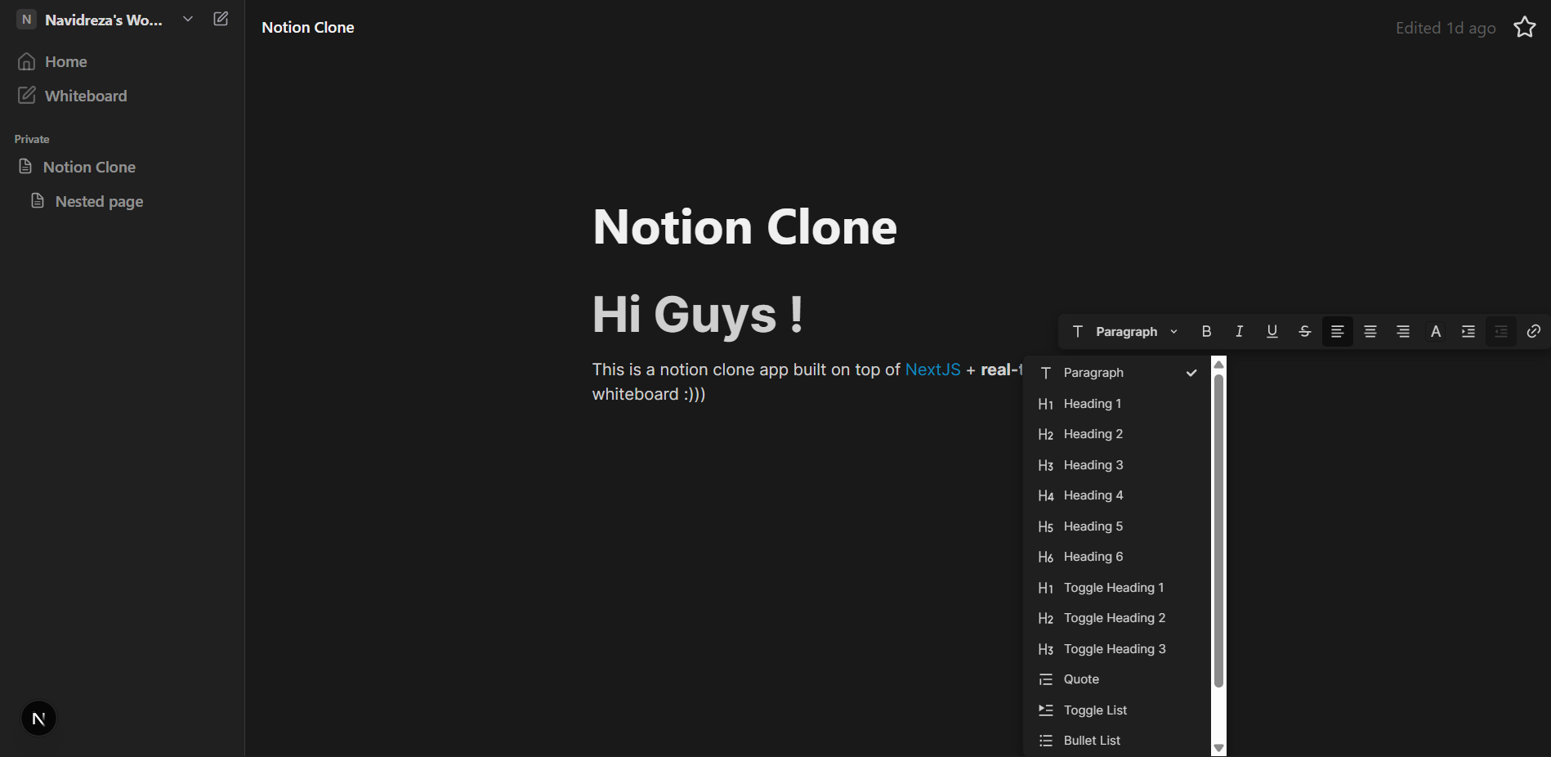Follow the NextJS link in the text
Screen dimensions: 1551x757
pos(932,370)
